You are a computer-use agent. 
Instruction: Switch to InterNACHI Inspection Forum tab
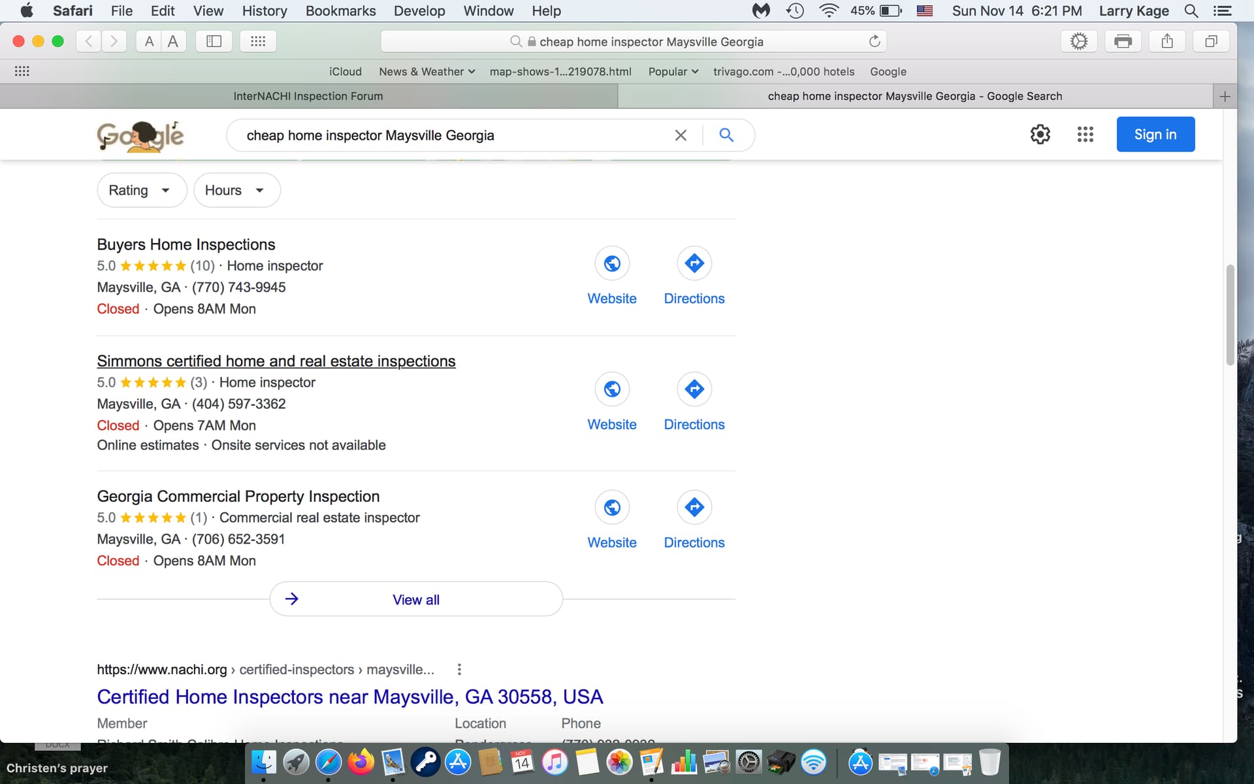[x=308, y=96]
